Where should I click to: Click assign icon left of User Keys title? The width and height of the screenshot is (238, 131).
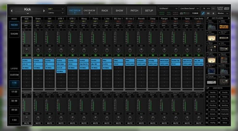(207, 88)
